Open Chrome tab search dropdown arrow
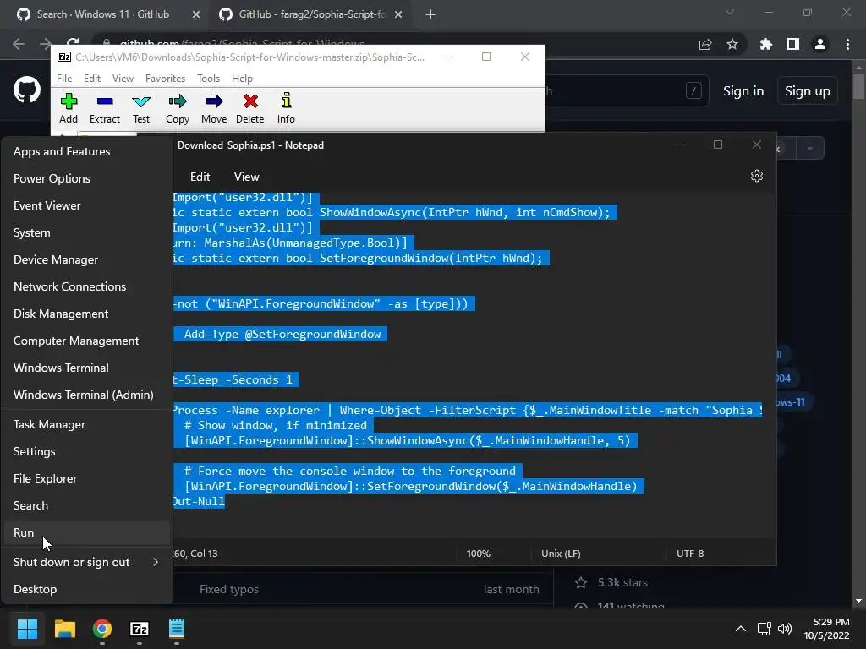The width and height of the screenshot is (866, 649). (x=730, y=12)
